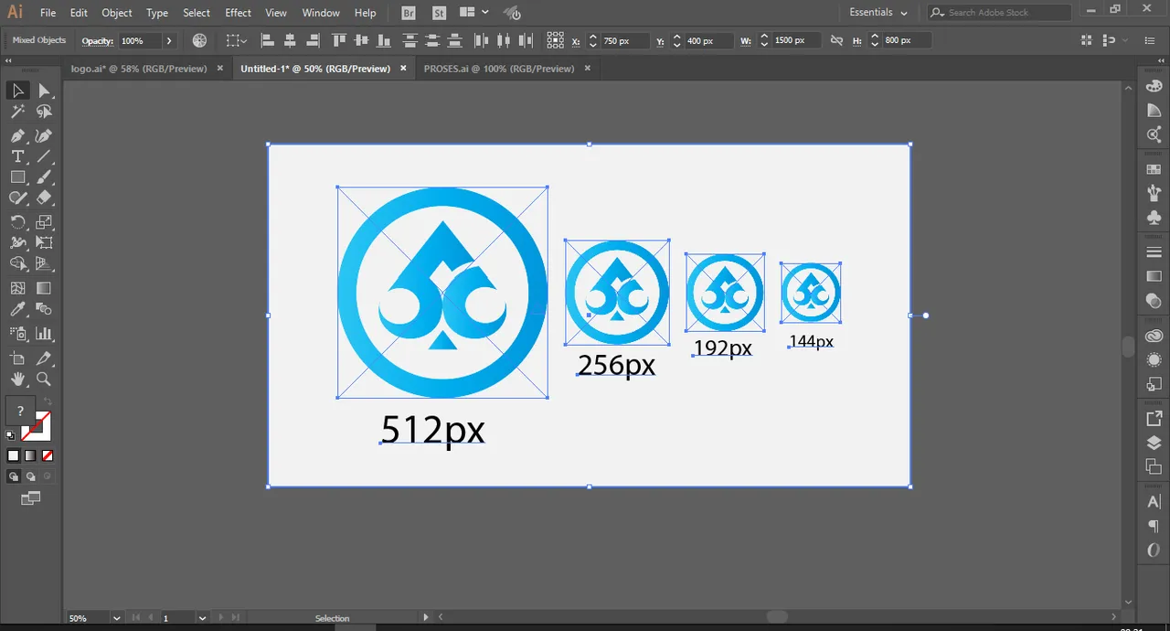
Task: Choose the Rectangle tool
Action: [17, 177]
